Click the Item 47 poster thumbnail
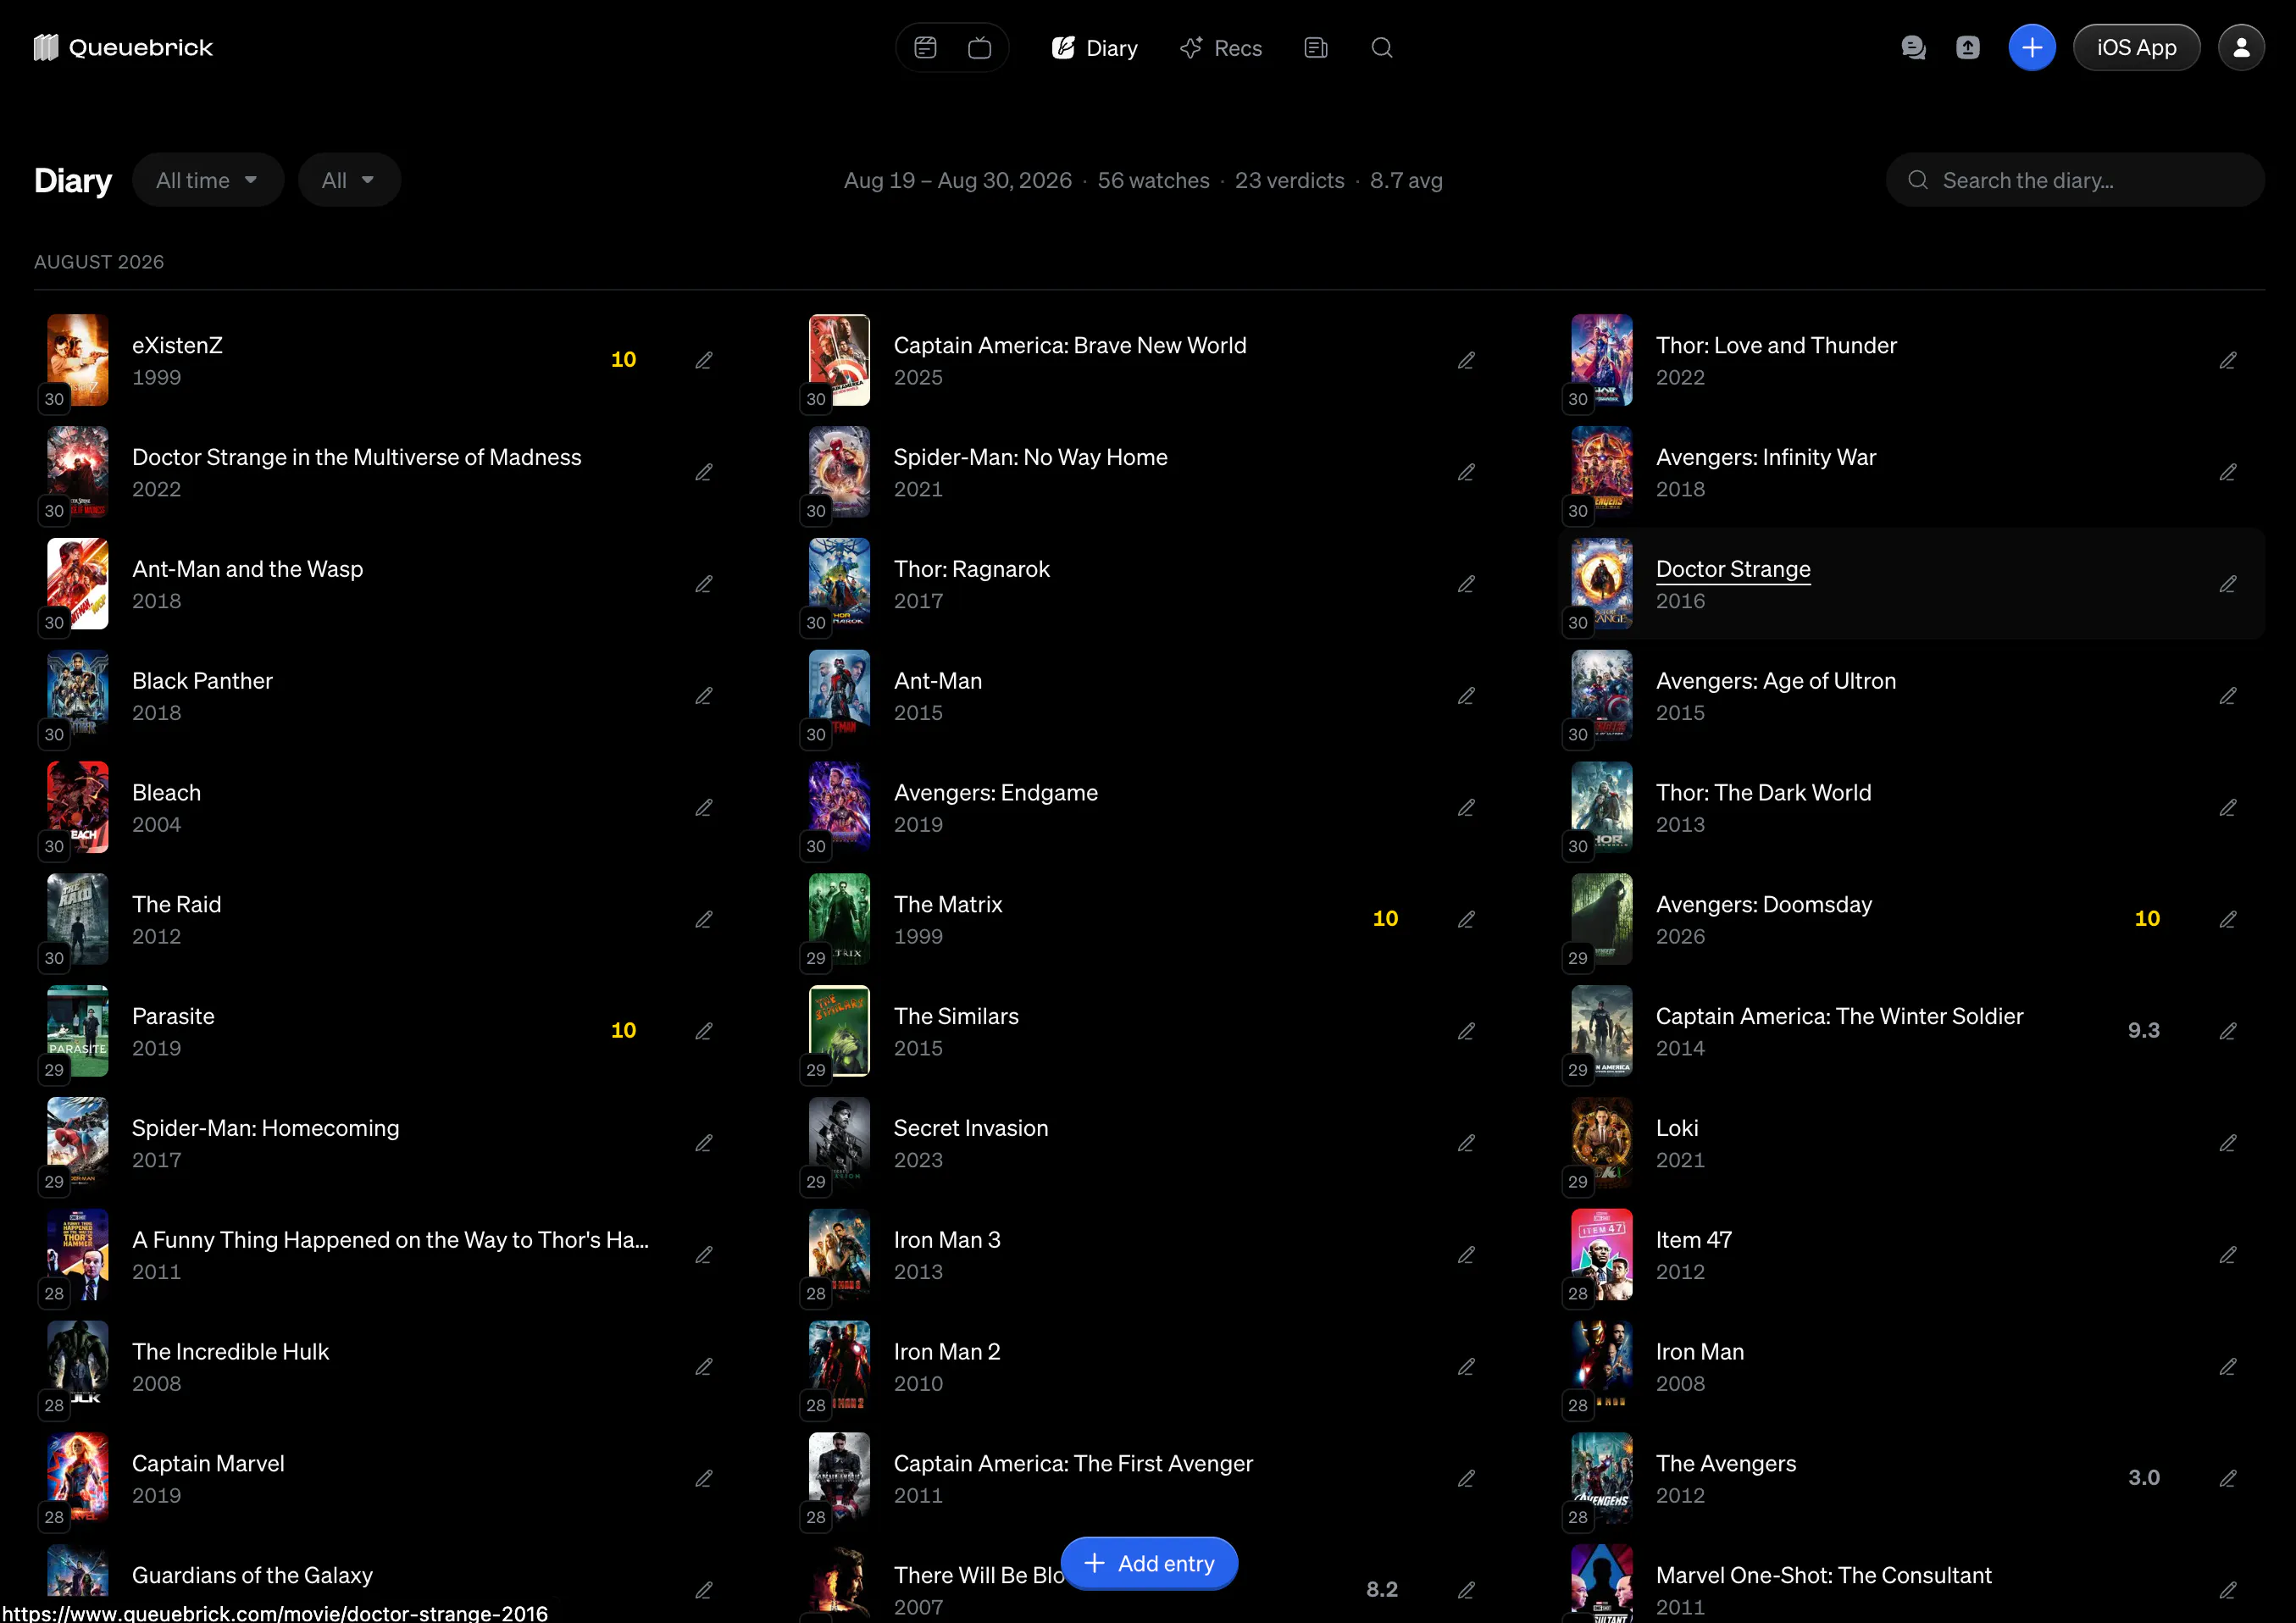Image resolution: width=2296 pixels, height=1623 pixels. [1601, 1255]
